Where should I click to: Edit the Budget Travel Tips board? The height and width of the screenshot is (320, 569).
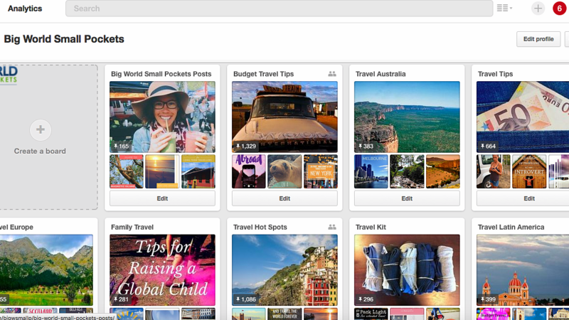tap(284, 198)
